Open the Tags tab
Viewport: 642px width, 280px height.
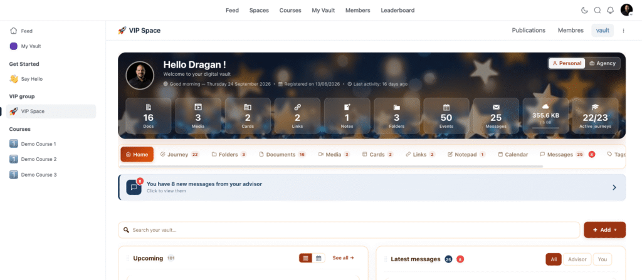(617, 154)
